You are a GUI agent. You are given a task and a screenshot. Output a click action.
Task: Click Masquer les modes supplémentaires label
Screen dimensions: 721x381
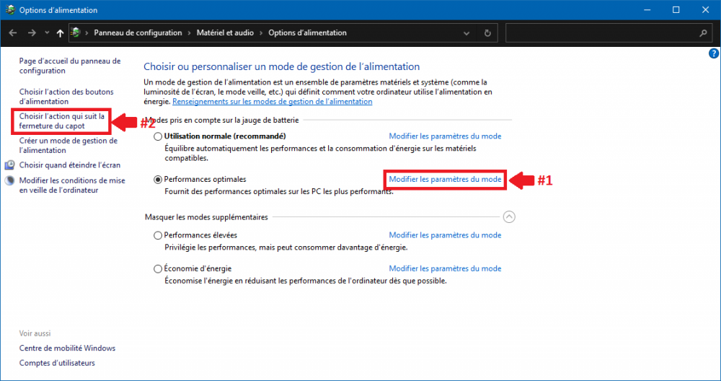pos(206,217)
